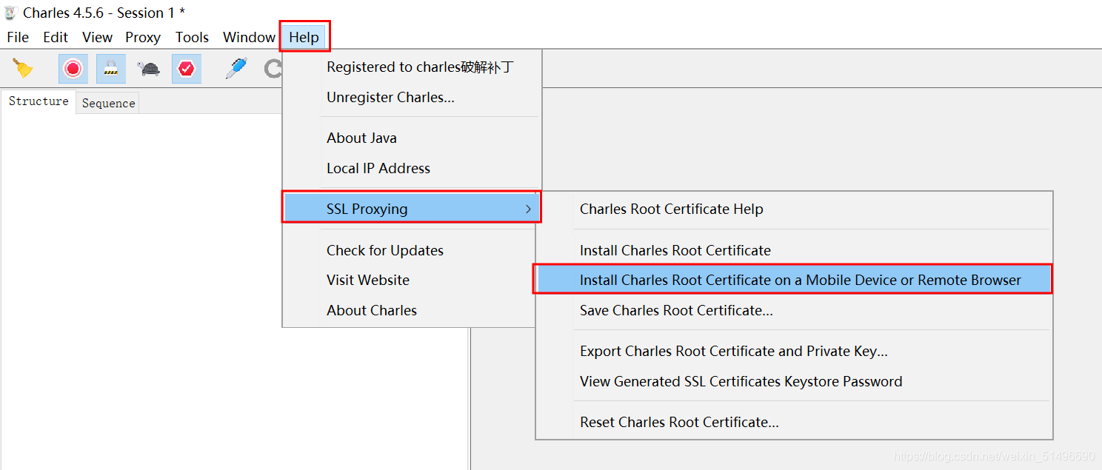The image size is (1102, 470).
Task: Open the File menu
Action: [18, 37]
